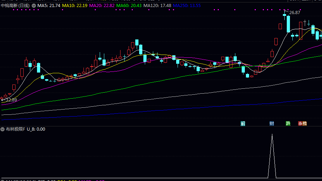Screen dimensions: 322x181
Task: Click the 26.87 high price label
Action: [295, 12]
